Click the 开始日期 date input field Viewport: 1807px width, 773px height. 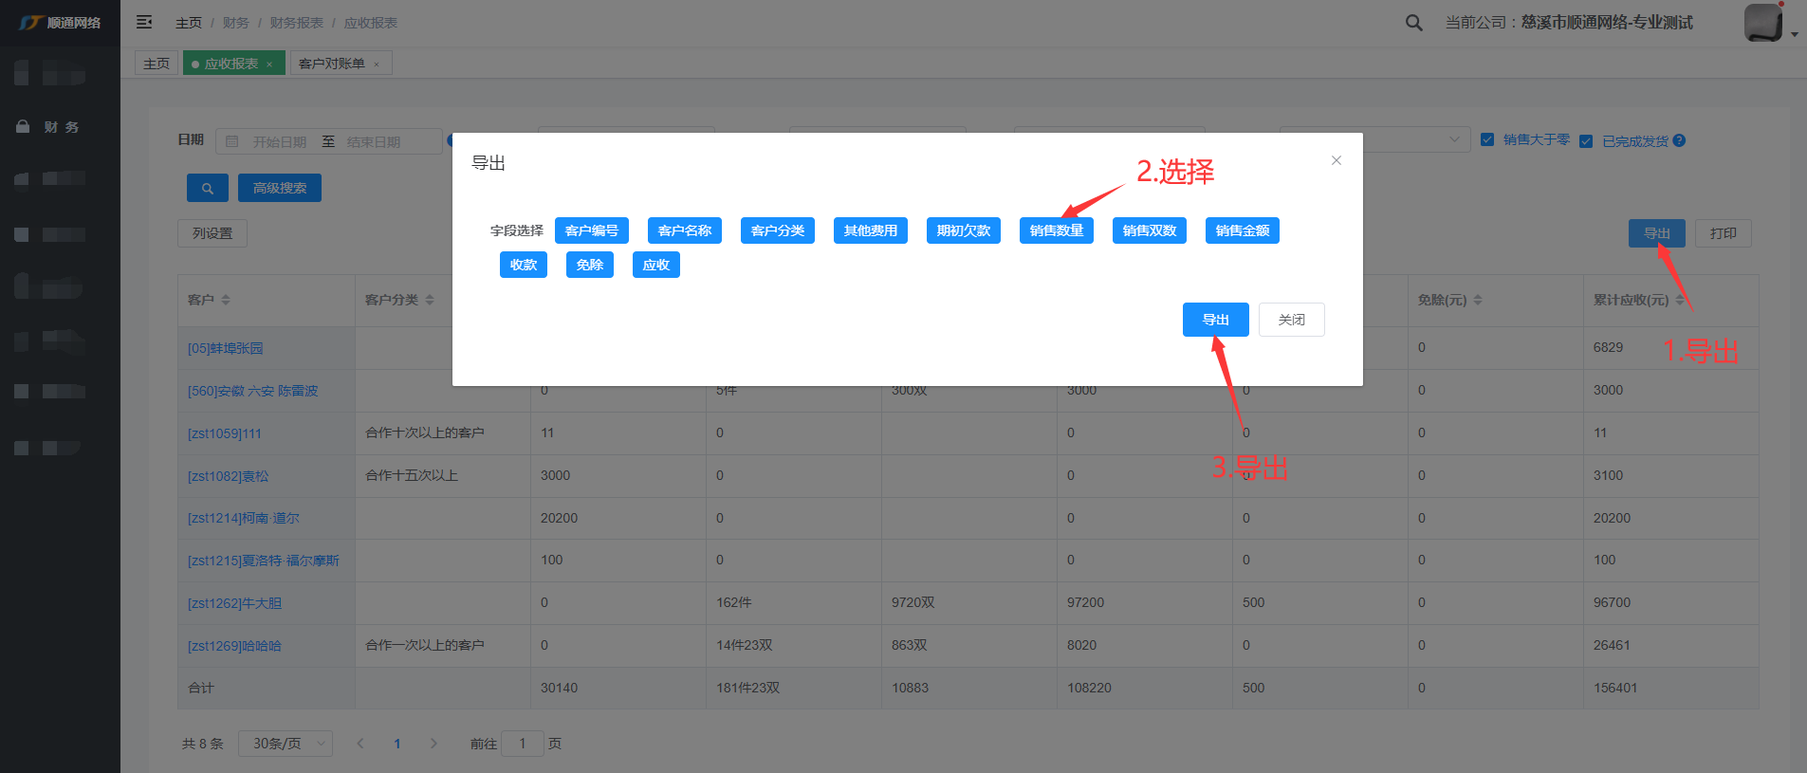pyautogui.click(x=279, y=142)
